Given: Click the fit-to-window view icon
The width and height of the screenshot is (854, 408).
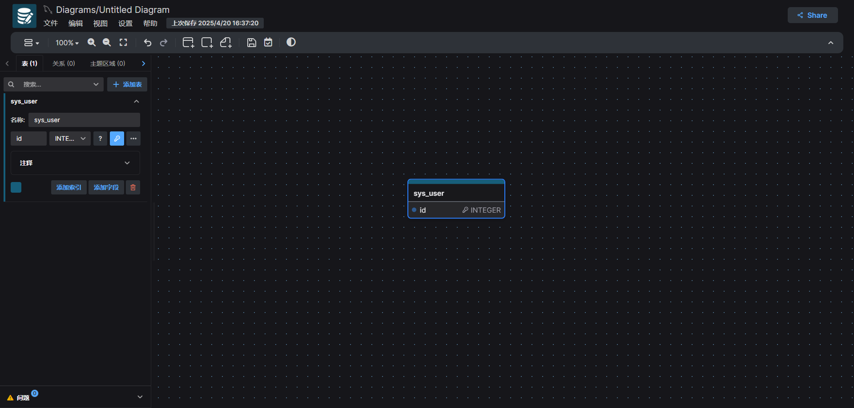Looking at the screenshot, I should (x=123, y=43).
